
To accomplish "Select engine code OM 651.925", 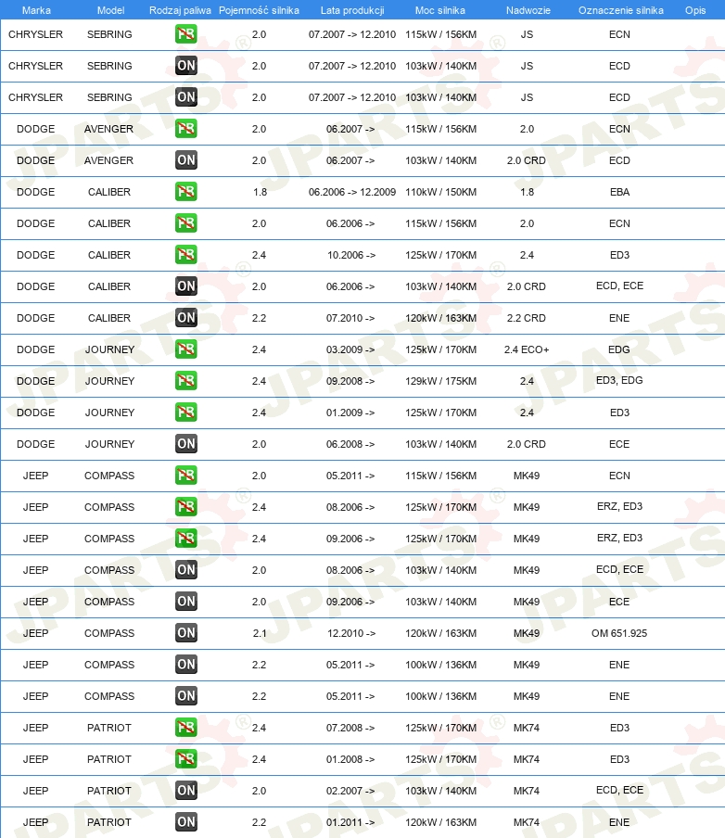I will (x=619, y=633).
